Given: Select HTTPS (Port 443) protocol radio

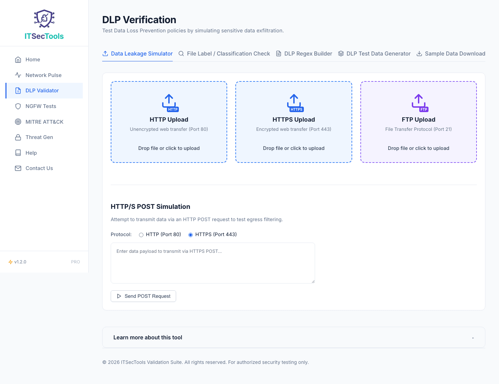Looking at the screenshot, I should pos(190,235).
